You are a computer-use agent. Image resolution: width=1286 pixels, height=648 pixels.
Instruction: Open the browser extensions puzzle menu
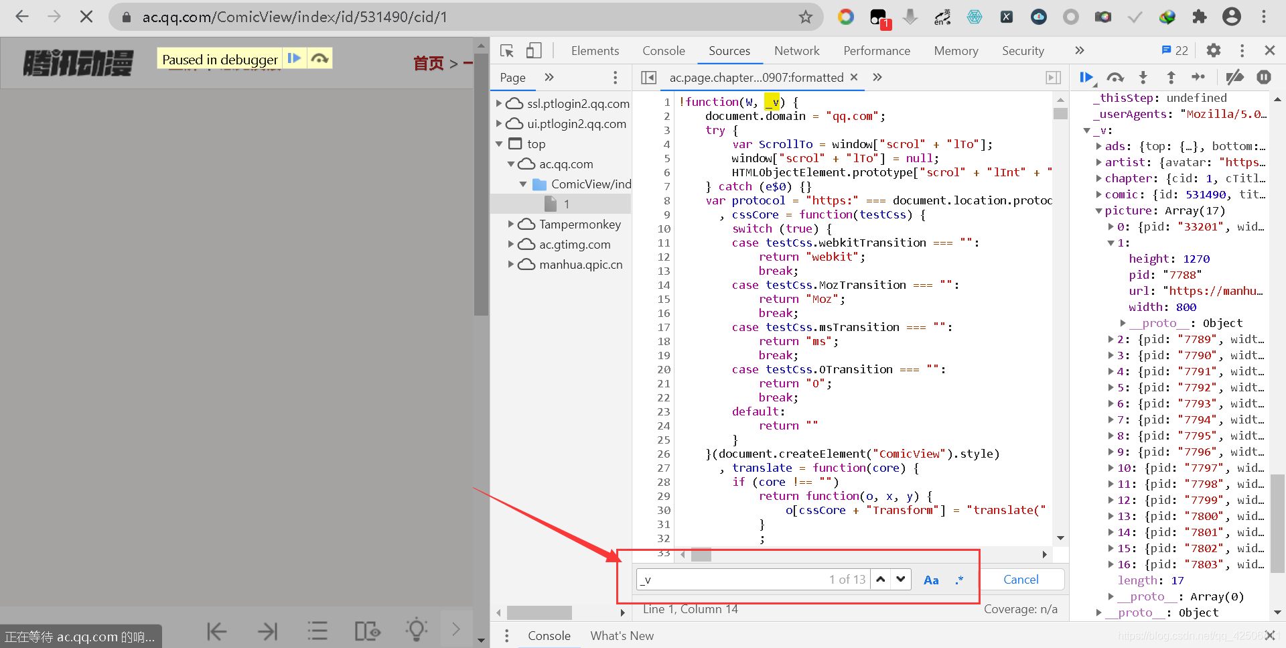[x=1200, y=17]
